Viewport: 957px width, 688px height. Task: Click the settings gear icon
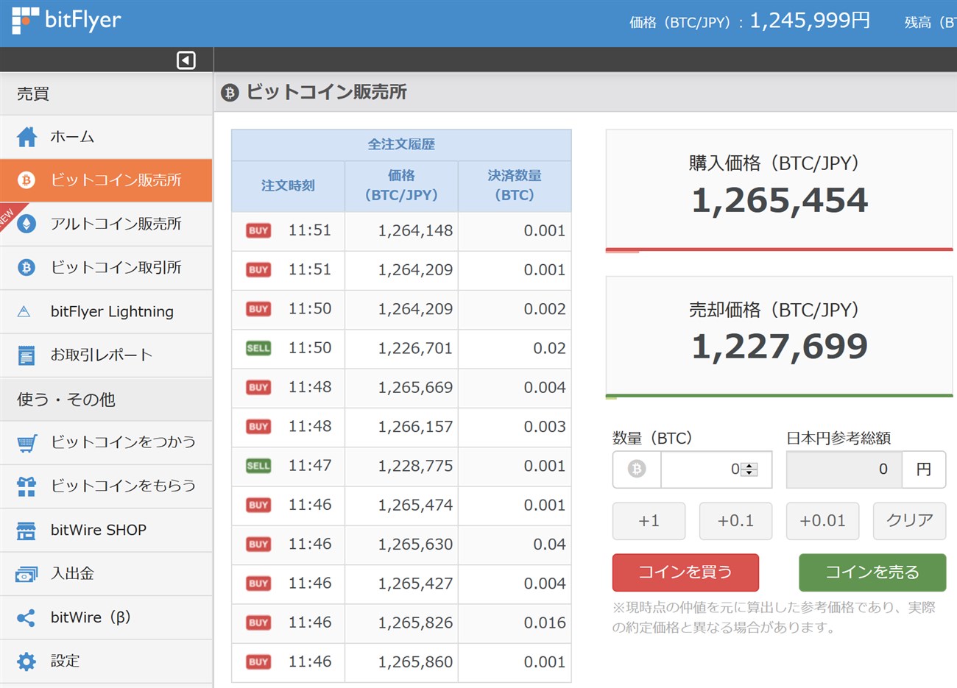pyautogui.click(x=27, y=662)
